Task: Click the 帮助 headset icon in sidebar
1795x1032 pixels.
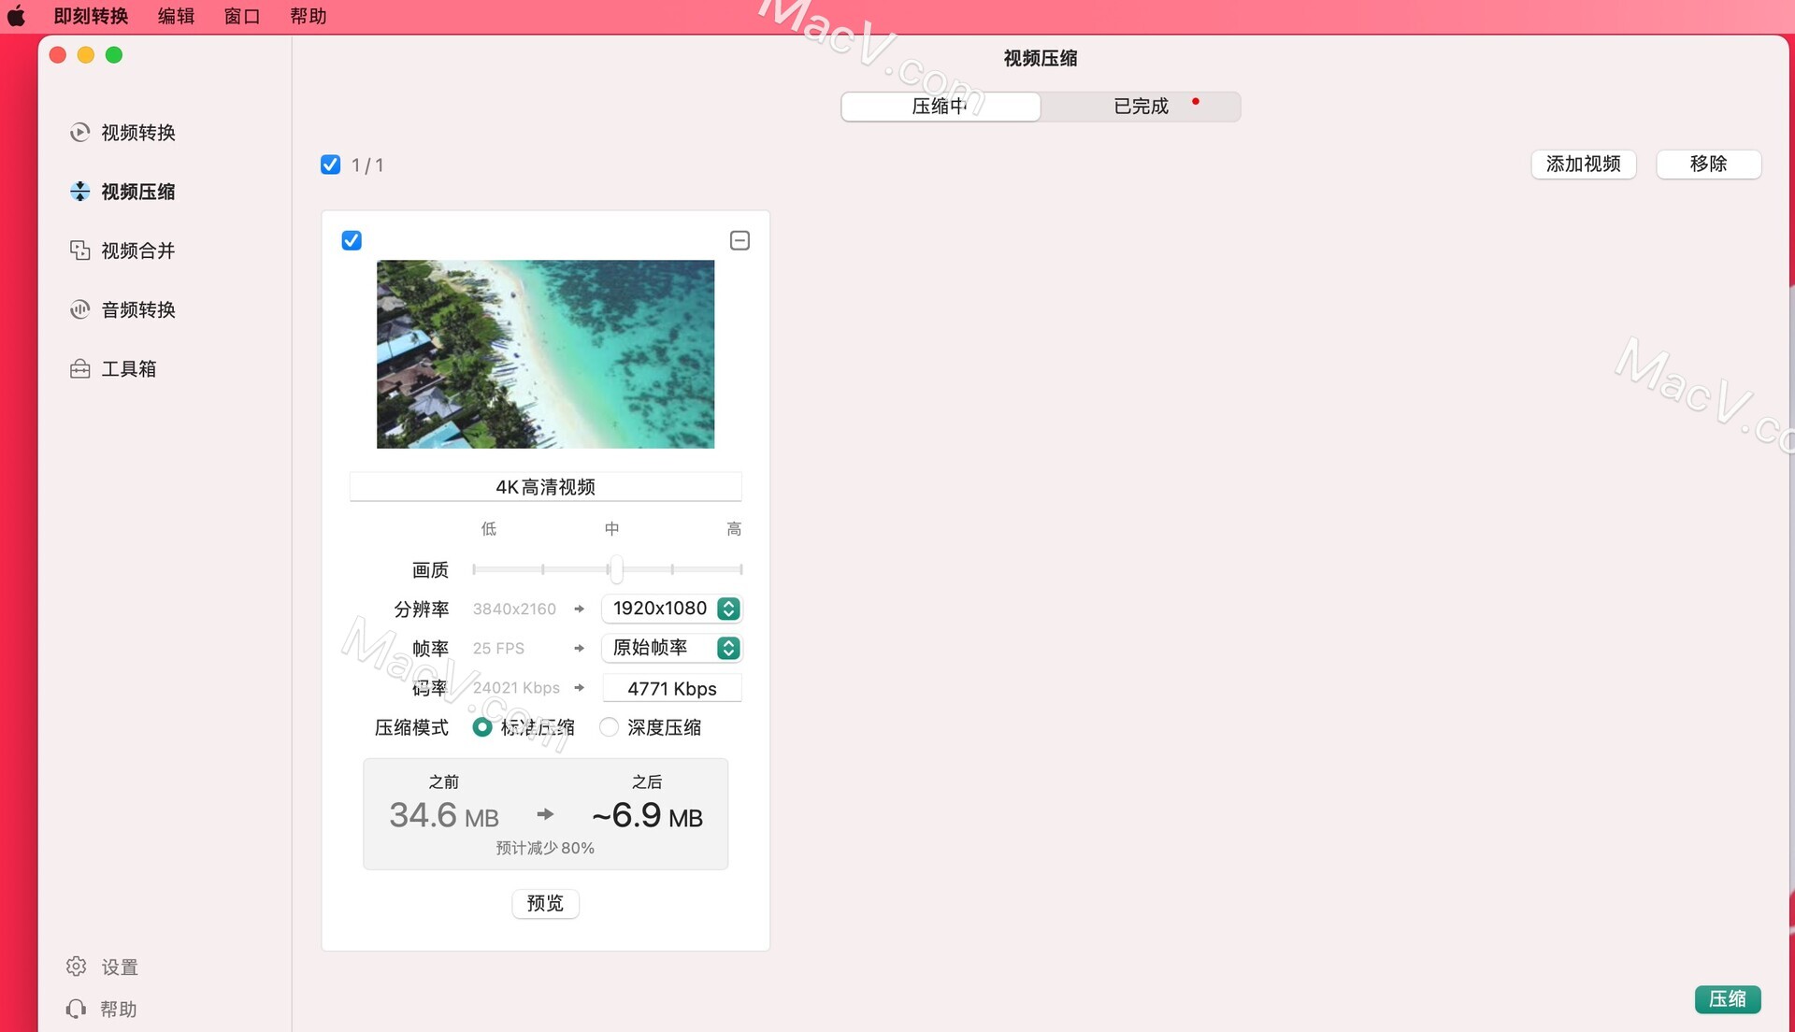Action: [77, 1010]
